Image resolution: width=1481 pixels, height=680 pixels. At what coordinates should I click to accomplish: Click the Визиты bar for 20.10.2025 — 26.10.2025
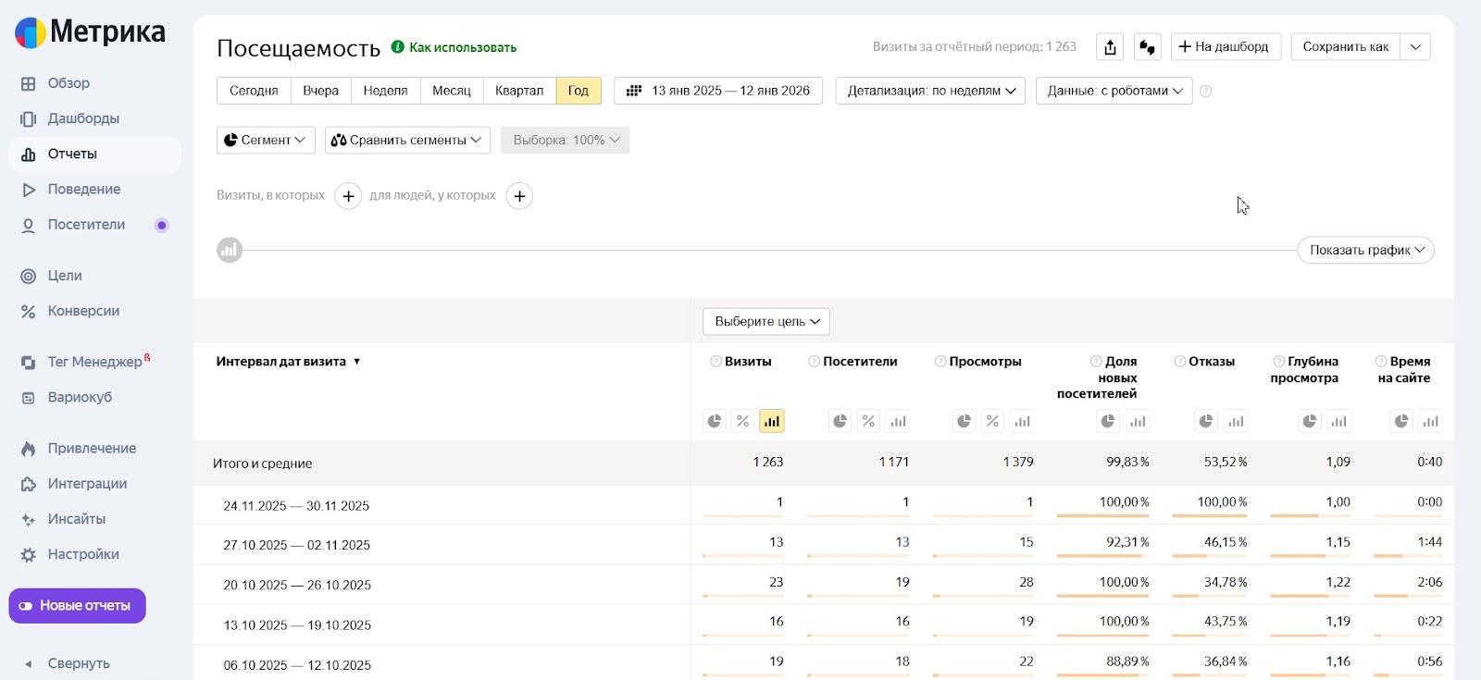742,596
